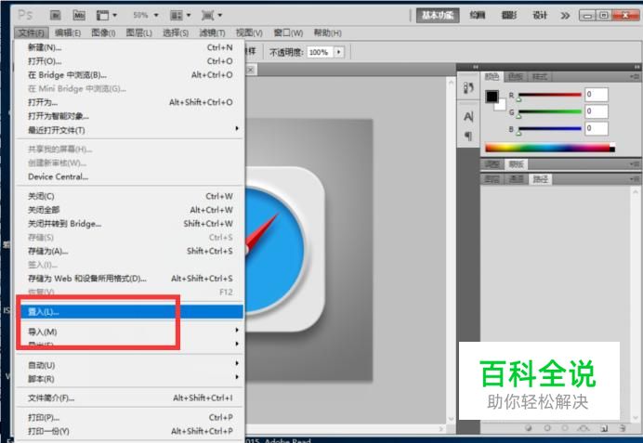Screen dimensions: 643x443
Task: Choose 打开为智能对象...
Action: tap(130, 116)
